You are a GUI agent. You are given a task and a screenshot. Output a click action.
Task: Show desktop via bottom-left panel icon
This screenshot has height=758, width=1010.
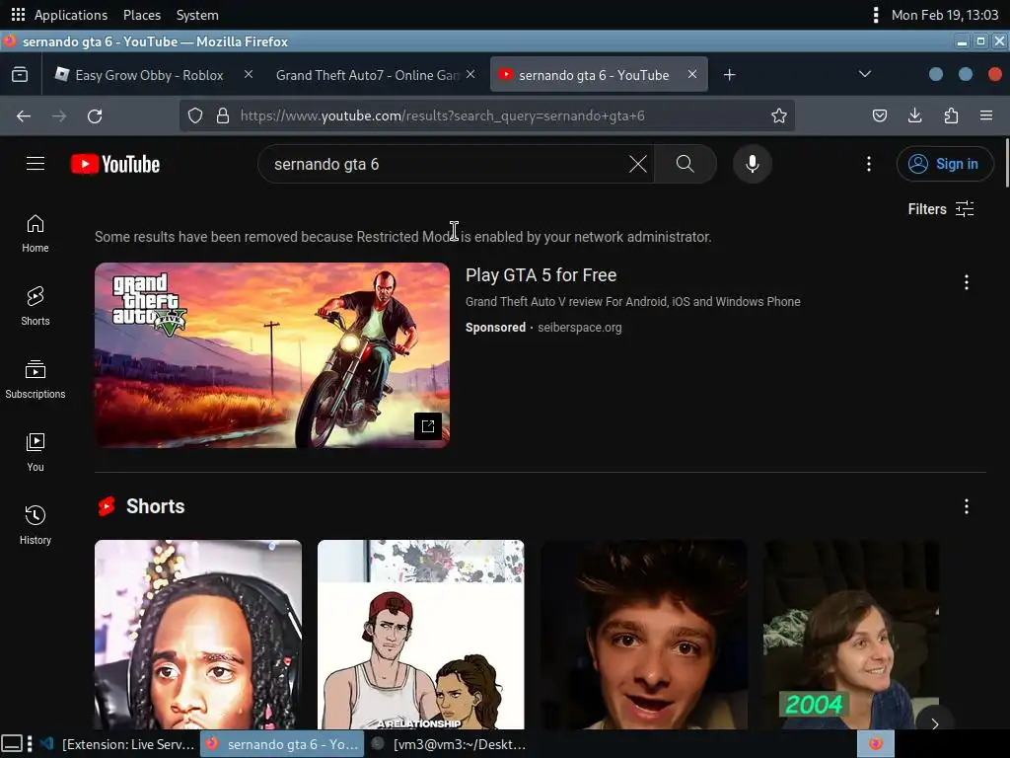12,744
